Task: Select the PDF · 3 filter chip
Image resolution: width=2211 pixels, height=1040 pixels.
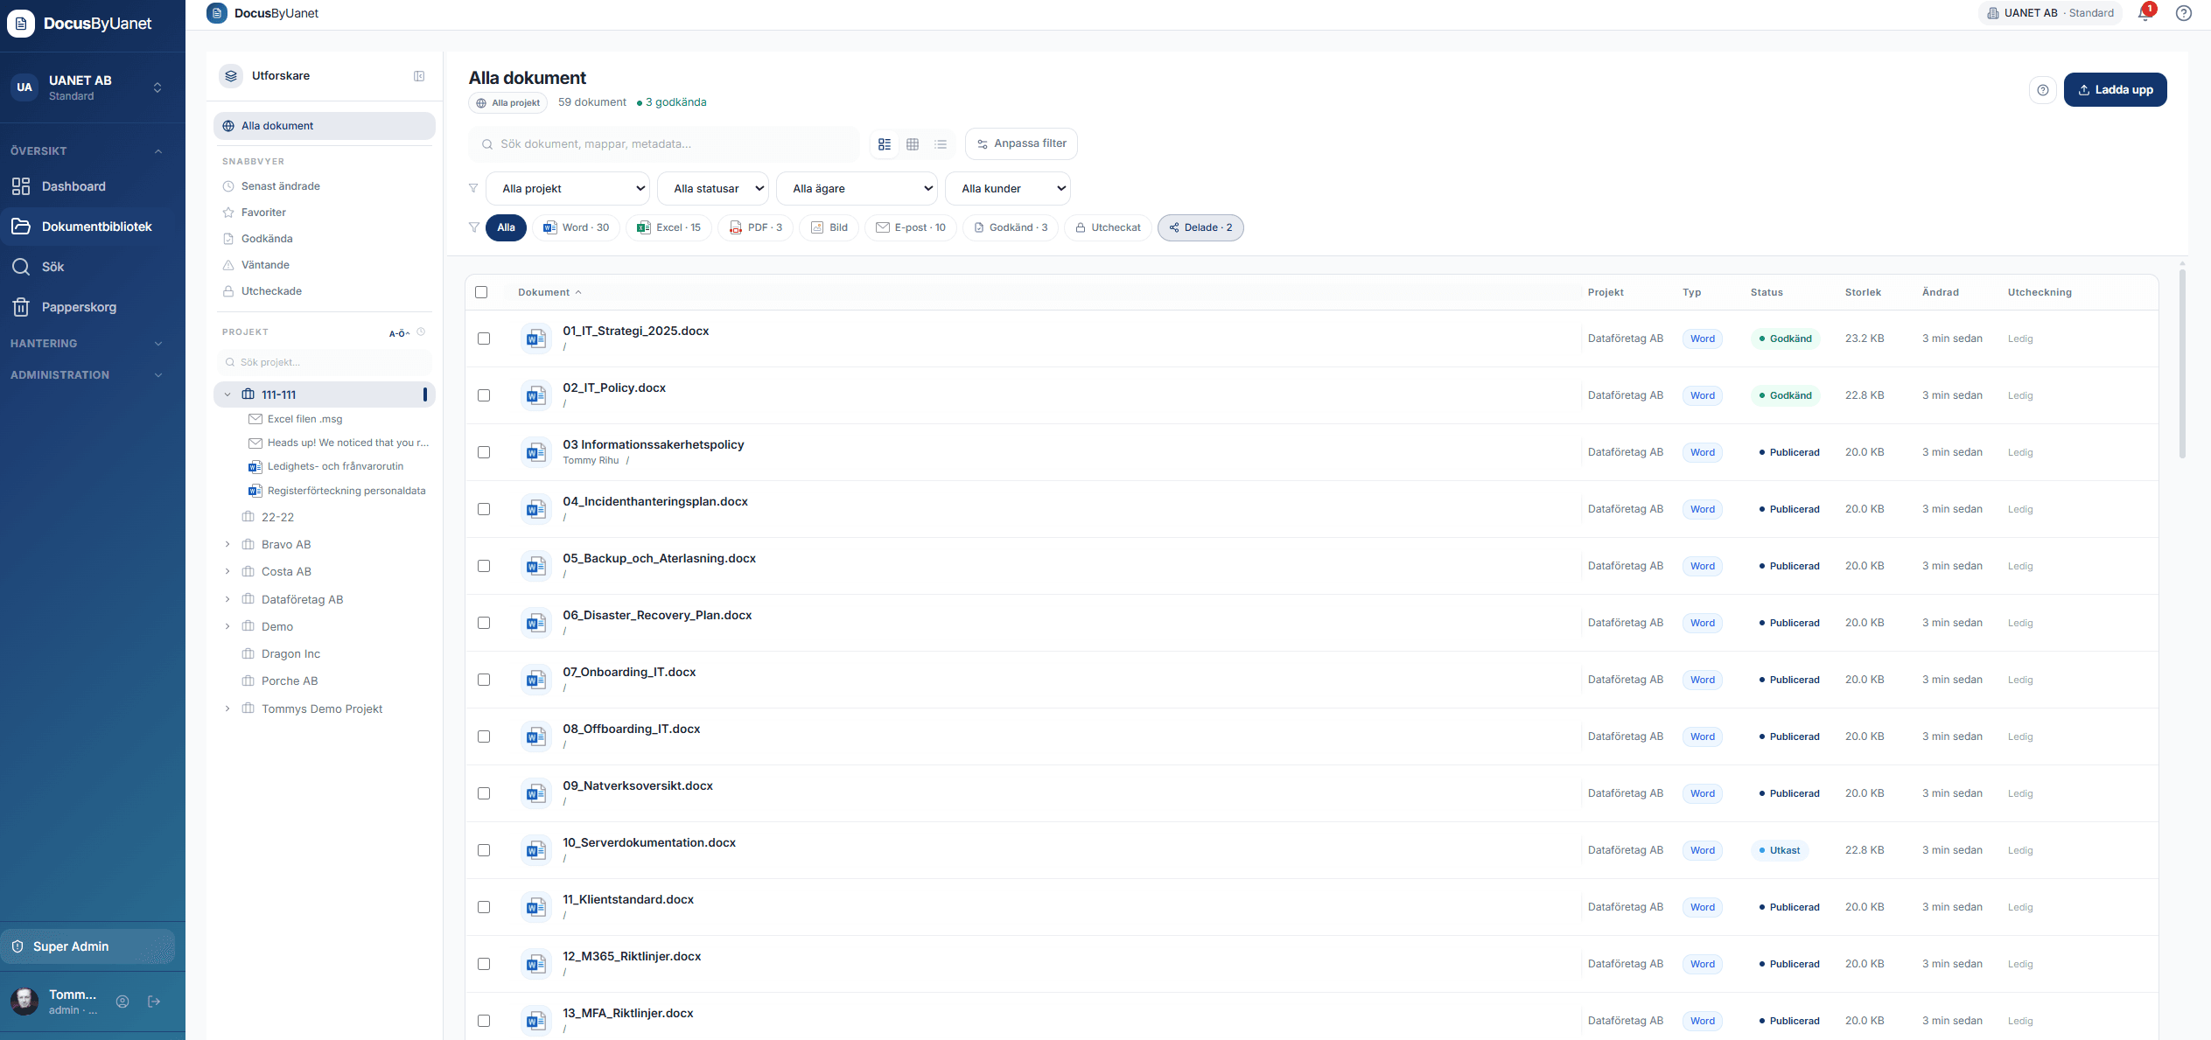Action: pyautogui.click(x=756, y=227)
